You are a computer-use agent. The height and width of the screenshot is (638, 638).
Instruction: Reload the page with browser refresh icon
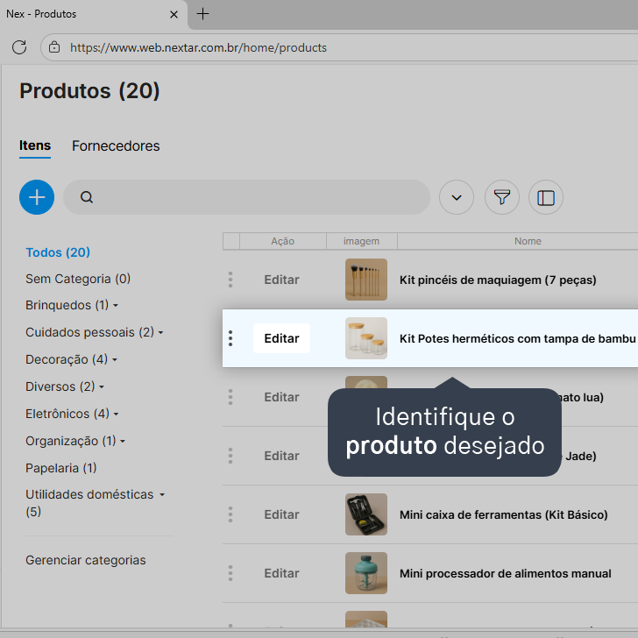(x=19, y=47)
